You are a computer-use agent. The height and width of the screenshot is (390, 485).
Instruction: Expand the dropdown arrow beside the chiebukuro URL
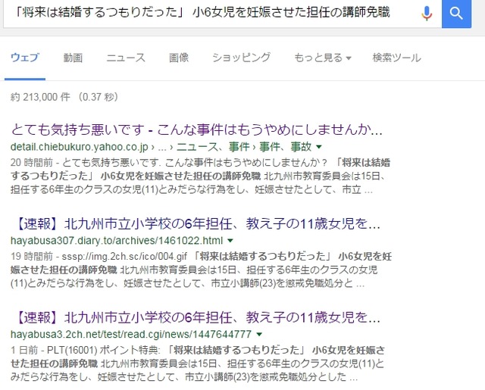click(x=319, y=147)
